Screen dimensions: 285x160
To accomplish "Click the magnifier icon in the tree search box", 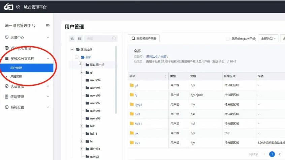I will click(114, 39).
